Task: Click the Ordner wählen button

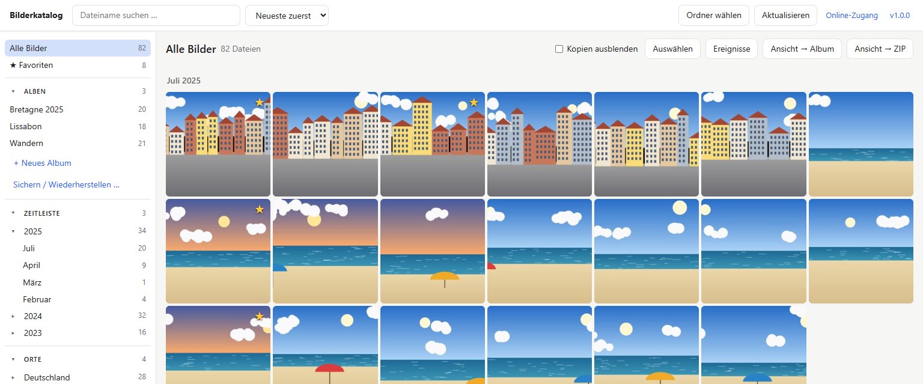Action: pyautogui.click(x=714, y=16)
